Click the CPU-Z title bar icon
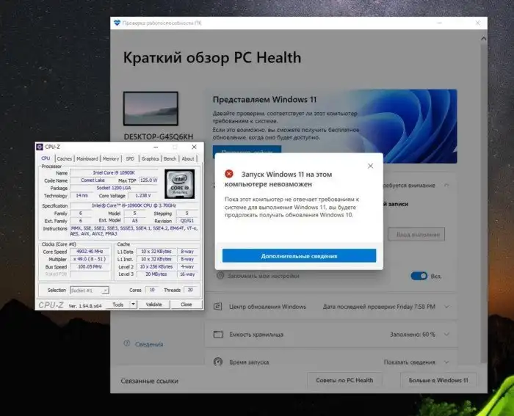This screenshot has width=514, height=416. pos(40,147)
